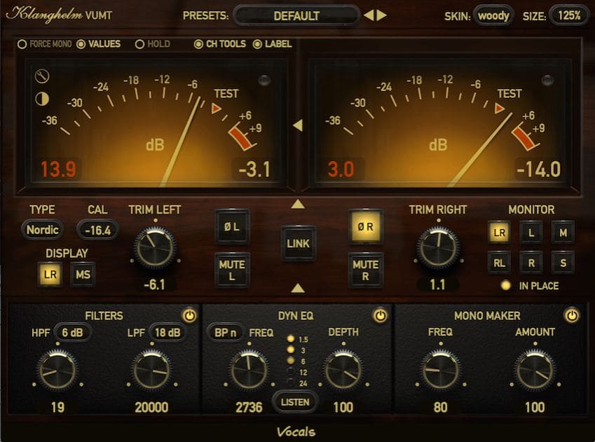The height and width of the screenshot is (442, 595).
Task: Click the Mono Maker frequency value 80
Action: coord(441,407)
